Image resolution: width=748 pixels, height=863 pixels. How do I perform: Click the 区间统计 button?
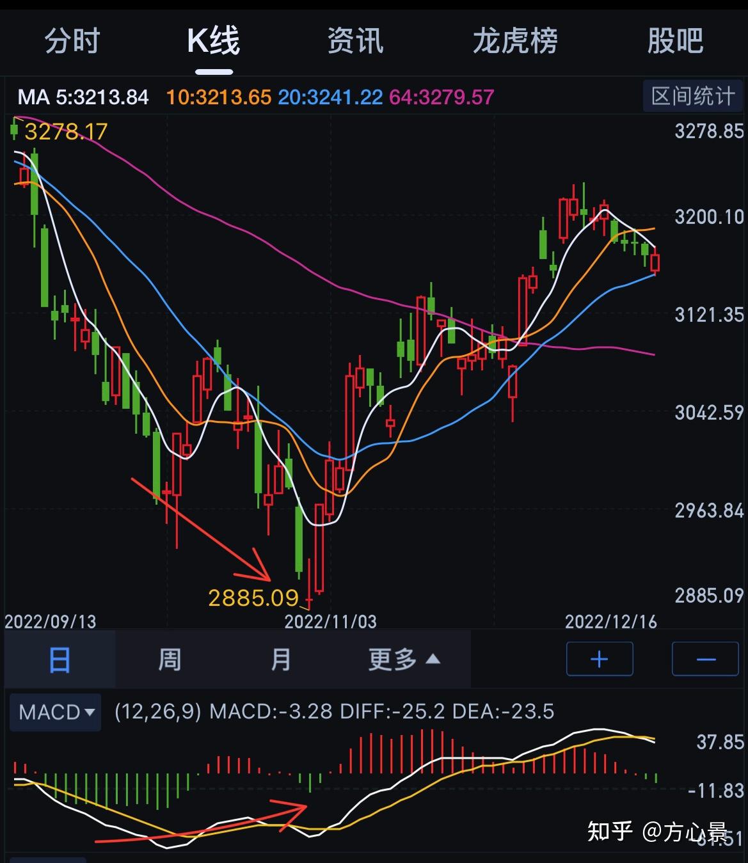click(692, 95)
